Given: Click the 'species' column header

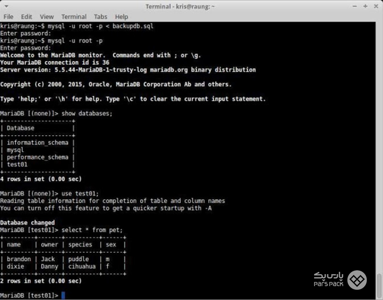Looking at the screenshot, I should [80, 245].
